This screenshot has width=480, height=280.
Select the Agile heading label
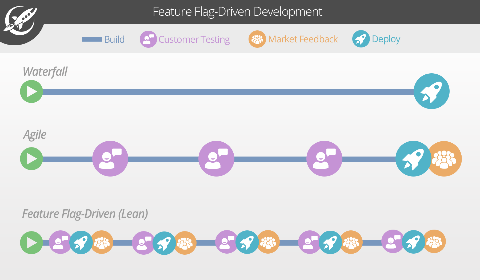[x=35, y=135]
